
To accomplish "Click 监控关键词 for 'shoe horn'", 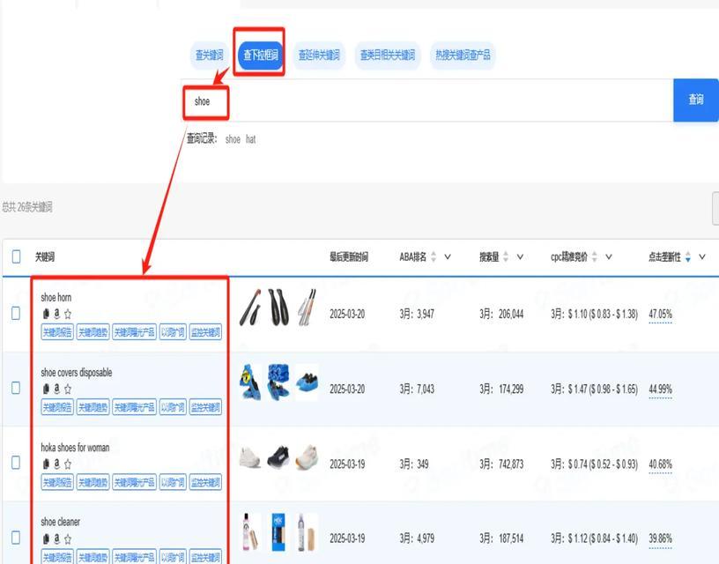I will click(x=205, y=332).
